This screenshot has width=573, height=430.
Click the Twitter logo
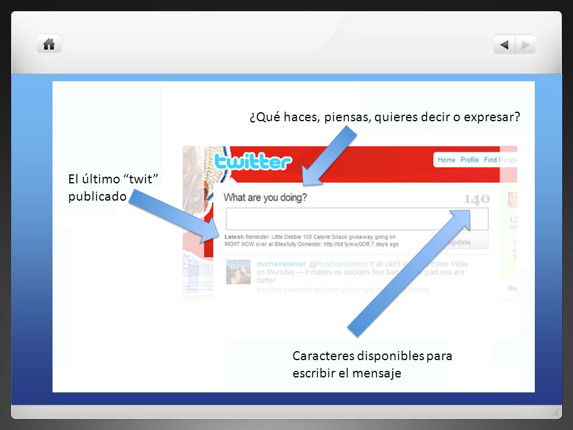coord(253,162)
